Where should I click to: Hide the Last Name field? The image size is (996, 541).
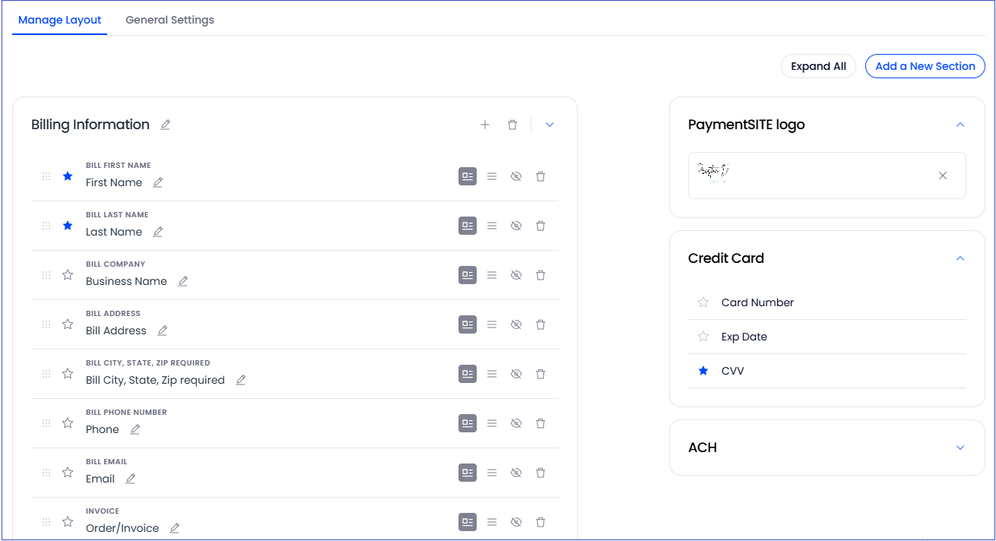point(516,226)
